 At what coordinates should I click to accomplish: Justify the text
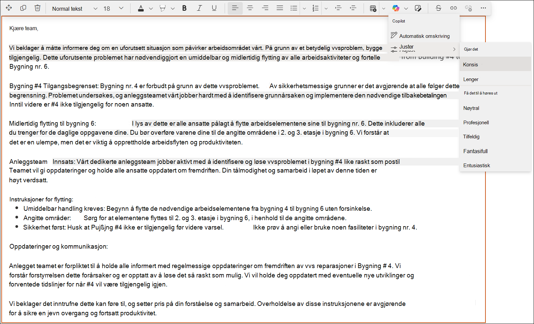pyautogui.click(x=280, y=8)
